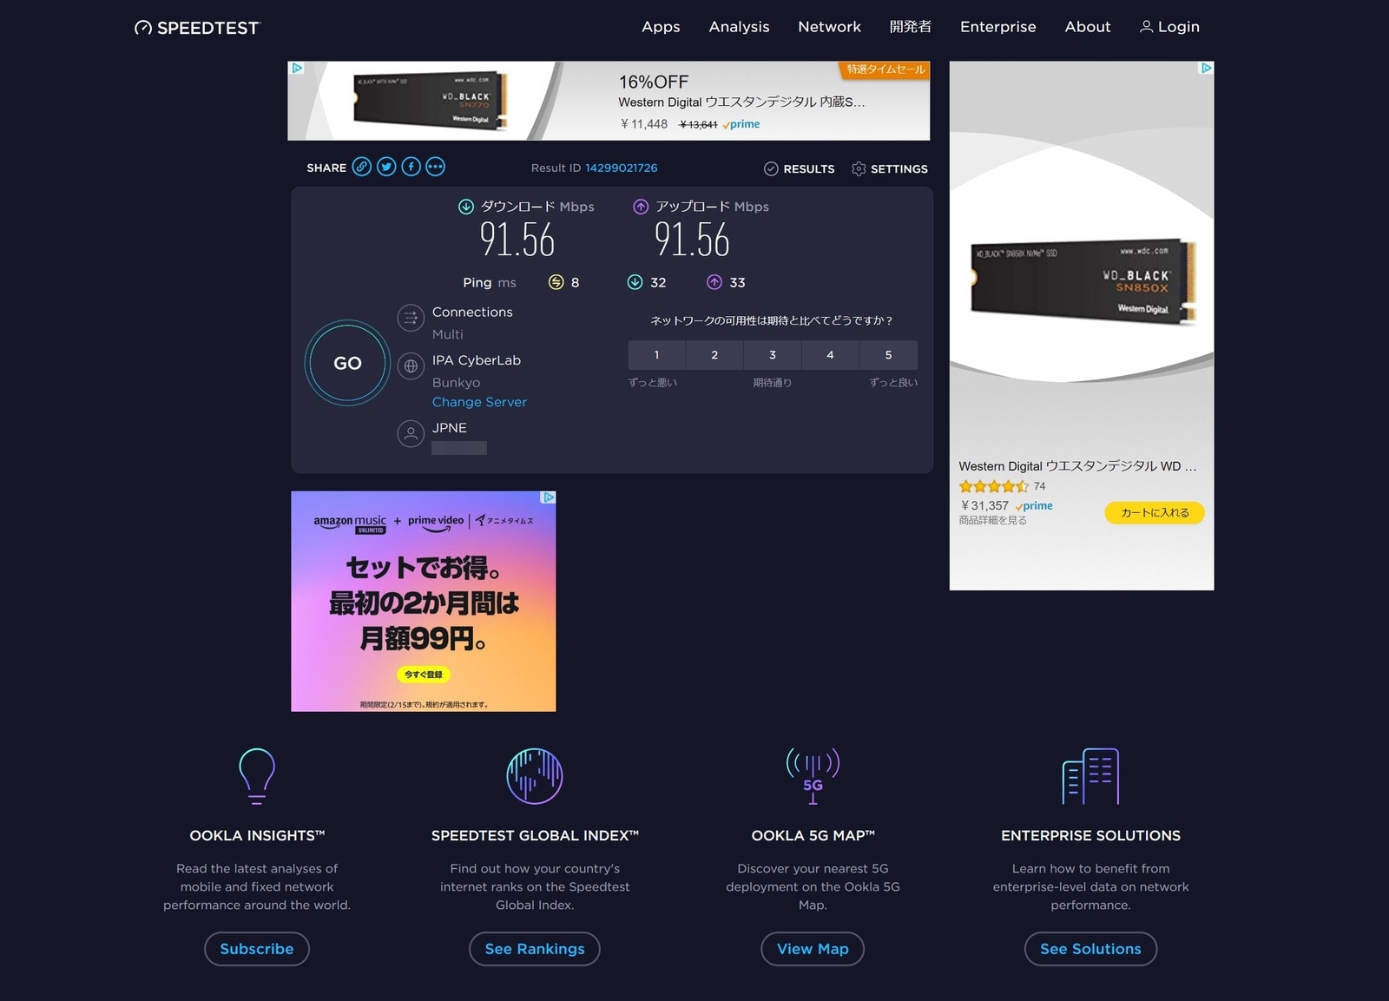Share result on Facebook
This screenshot has height=1001, width=1389.
[x=411, y=167]
